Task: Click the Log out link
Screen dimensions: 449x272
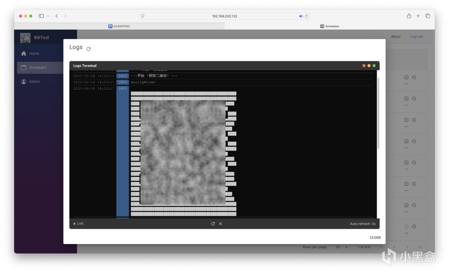Action: pos(416,37)
